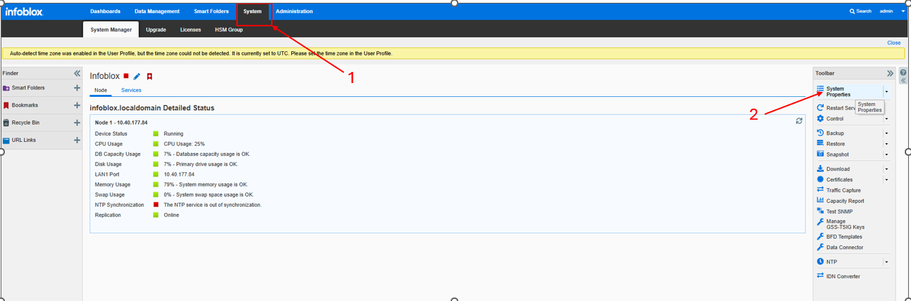
Task: Click the red bookmark icon beside Infoblox
Action: coord(149,76)
